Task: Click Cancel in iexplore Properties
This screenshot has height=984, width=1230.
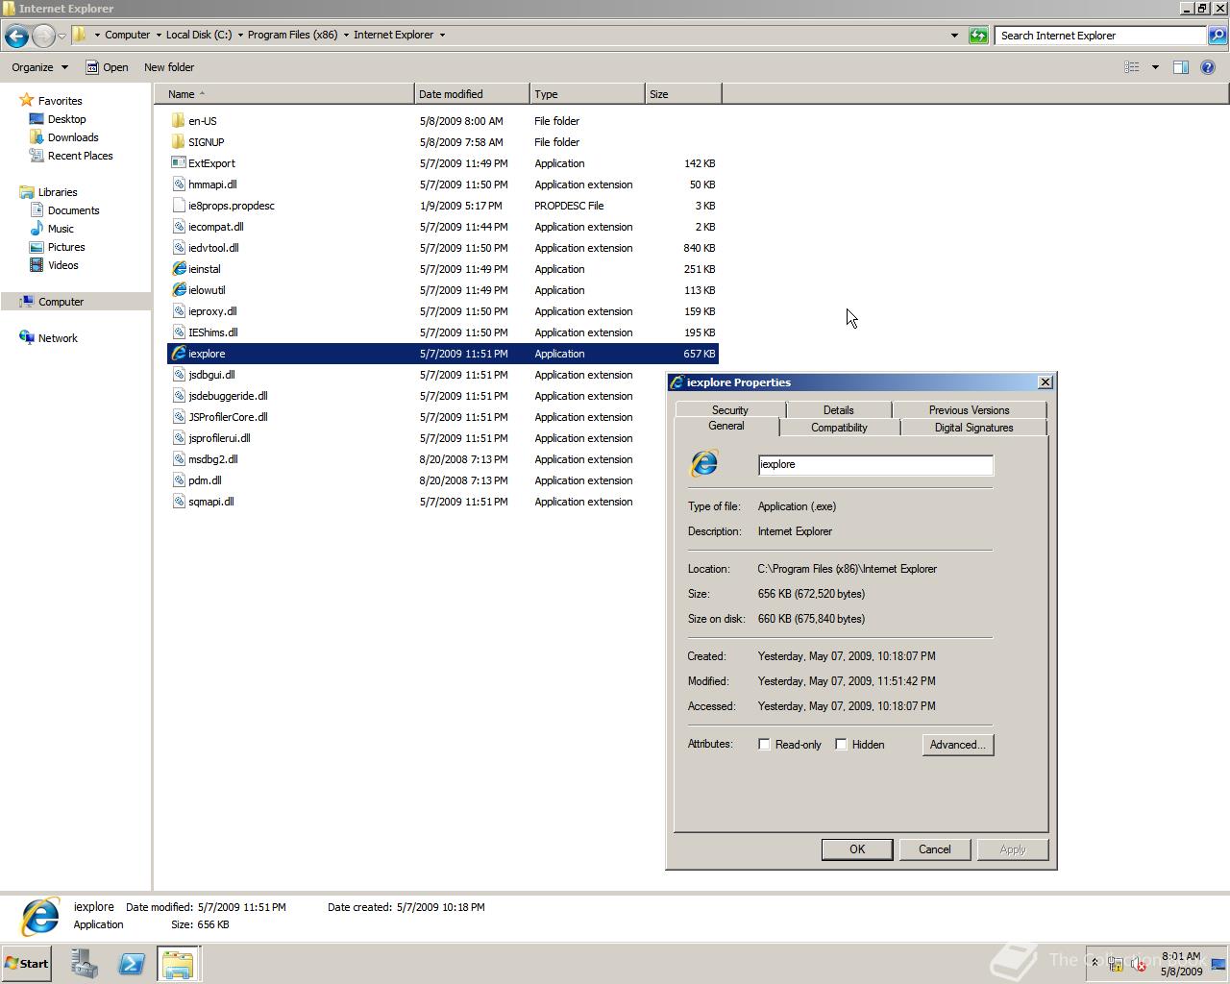Action: pos(935,849)
